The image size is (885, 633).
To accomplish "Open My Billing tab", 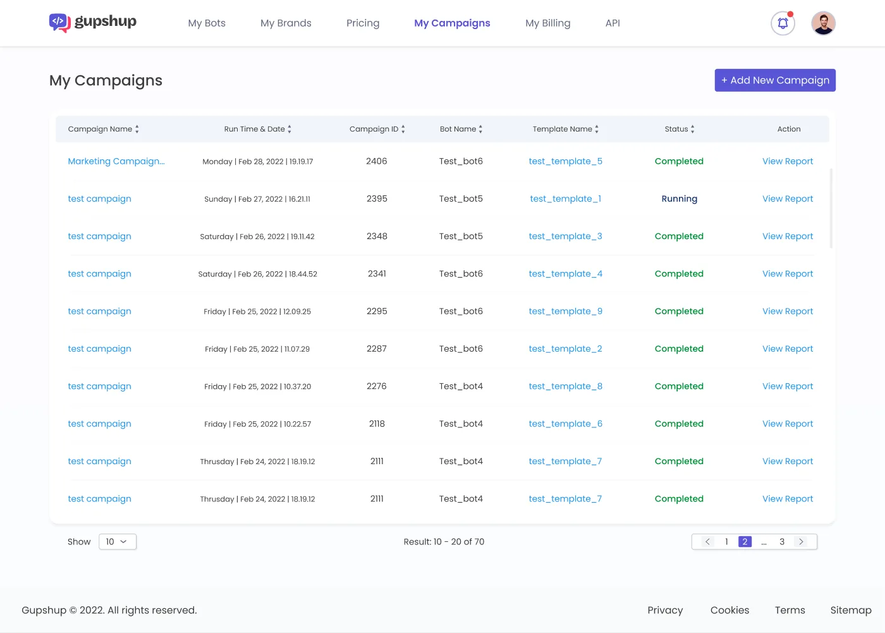I will tap(548, 23).
